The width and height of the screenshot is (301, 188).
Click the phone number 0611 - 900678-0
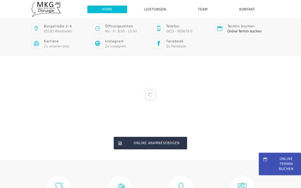click(x=179, y=31)
